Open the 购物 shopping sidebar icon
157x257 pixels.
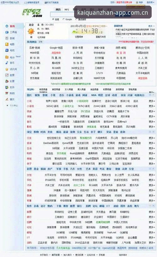pyautogui.click(x=7, y=93)
